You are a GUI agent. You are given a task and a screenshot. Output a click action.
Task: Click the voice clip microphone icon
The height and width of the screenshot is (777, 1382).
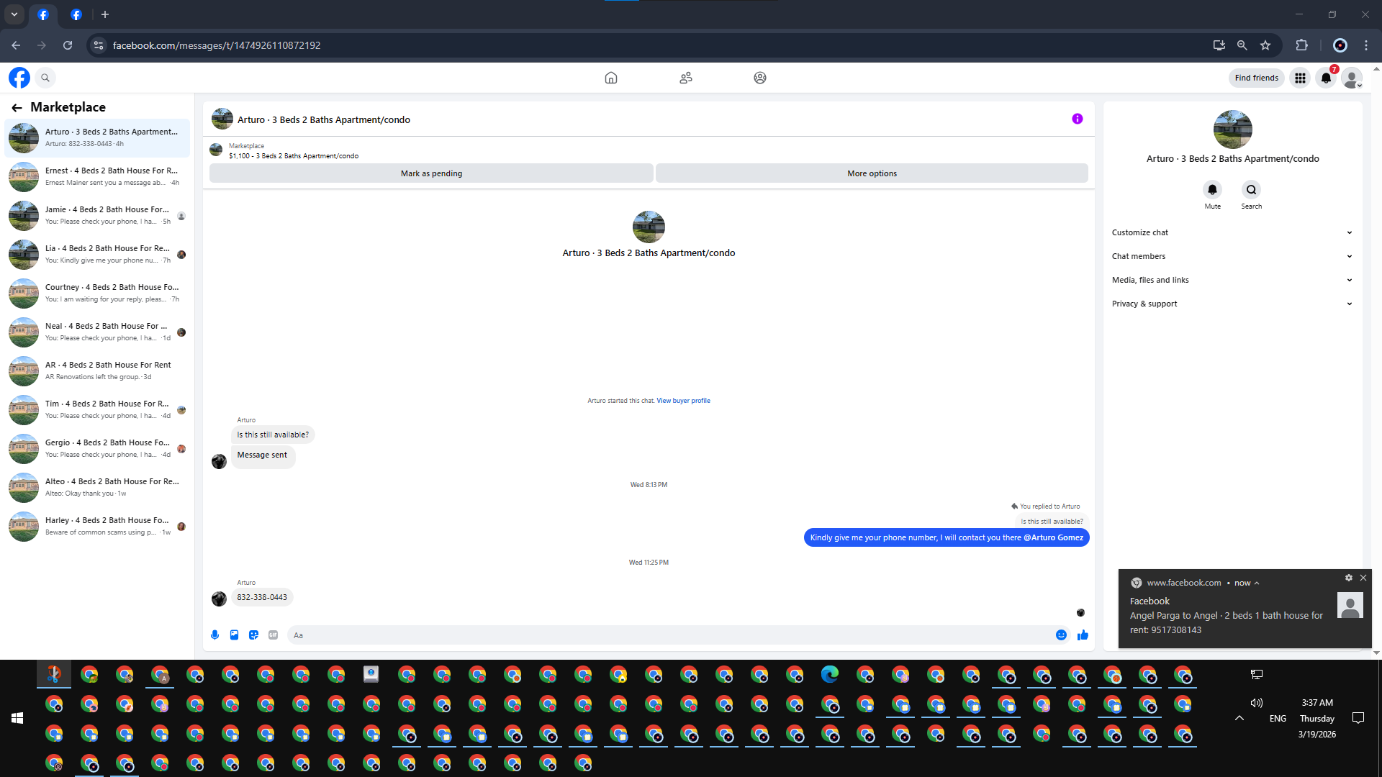coord(214,635)
